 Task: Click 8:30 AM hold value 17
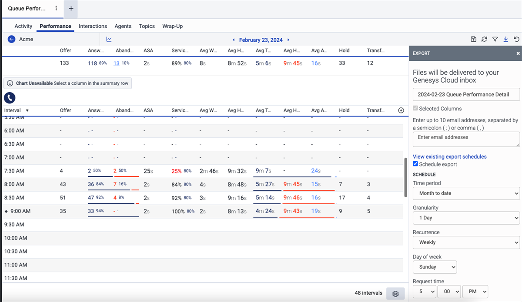click(342, 198)
